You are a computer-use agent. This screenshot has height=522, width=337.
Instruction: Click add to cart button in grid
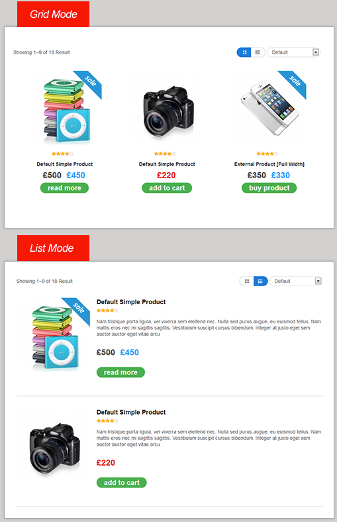point(167,187)
